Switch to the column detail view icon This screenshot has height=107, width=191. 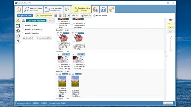click(x=56, y=15)
